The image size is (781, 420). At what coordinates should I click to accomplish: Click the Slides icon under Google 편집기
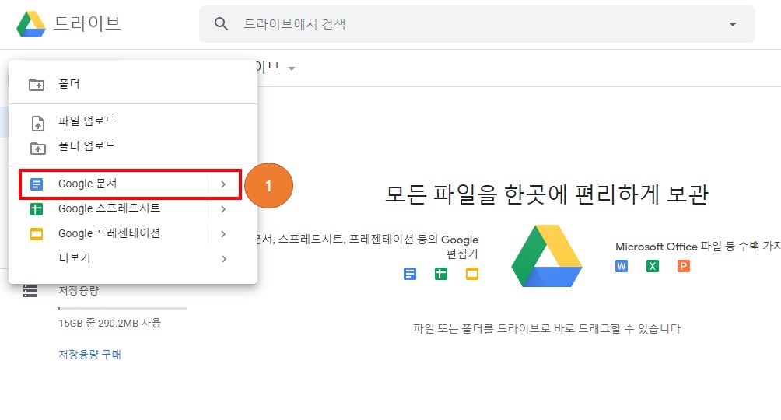tap(472, 274)
